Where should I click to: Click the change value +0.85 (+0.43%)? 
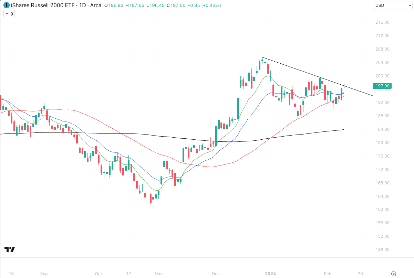[x=205, y=6]
